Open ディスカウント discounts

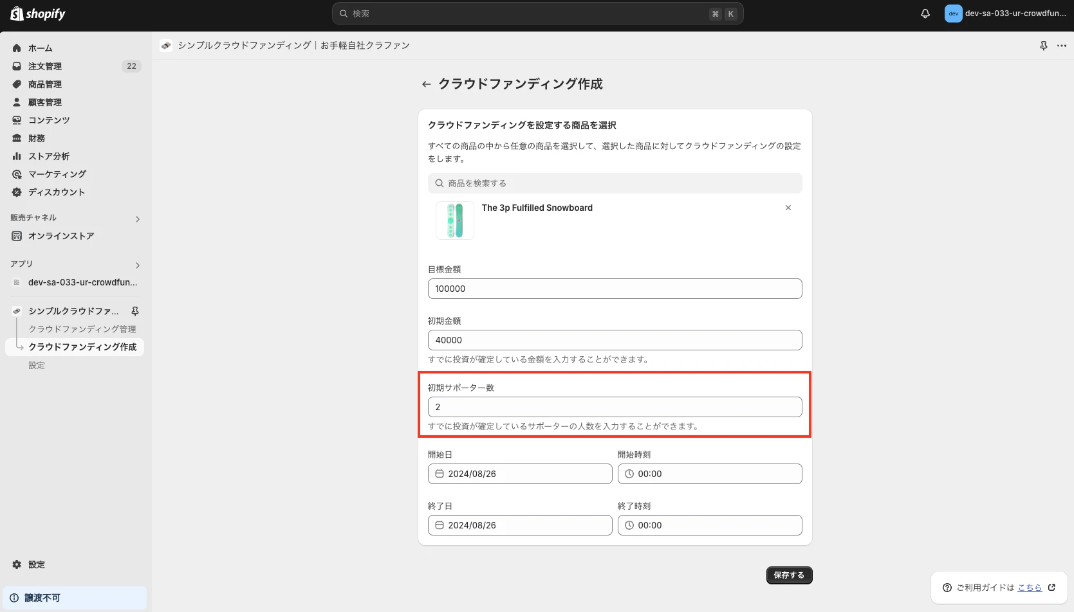pos(57,192)
